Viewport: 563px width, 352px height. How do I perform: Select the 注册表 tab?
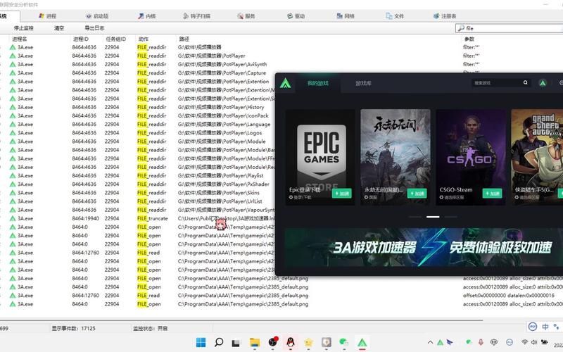pyautogui.click(x=445, y=16)
